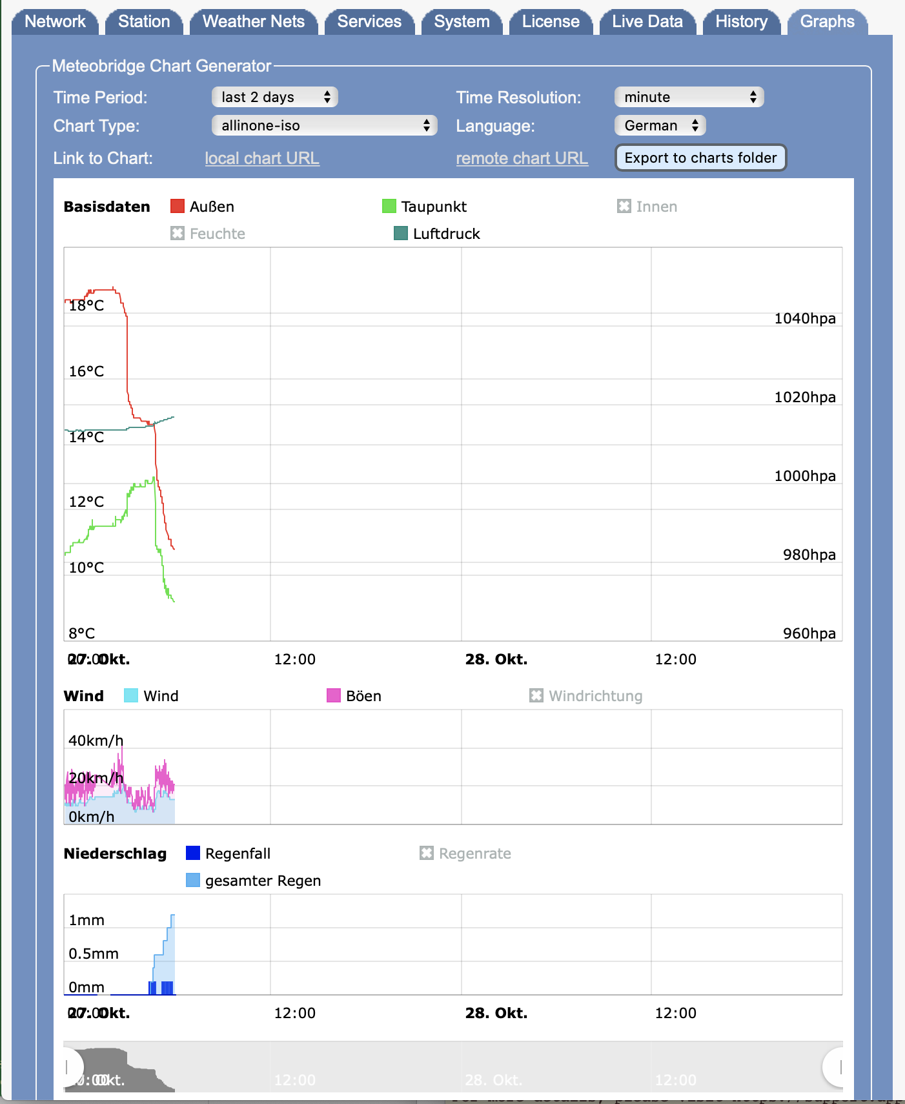Screen dimensions: 905x1104
Task: Click the right handle of range navigator
Action: [839, 1067]
